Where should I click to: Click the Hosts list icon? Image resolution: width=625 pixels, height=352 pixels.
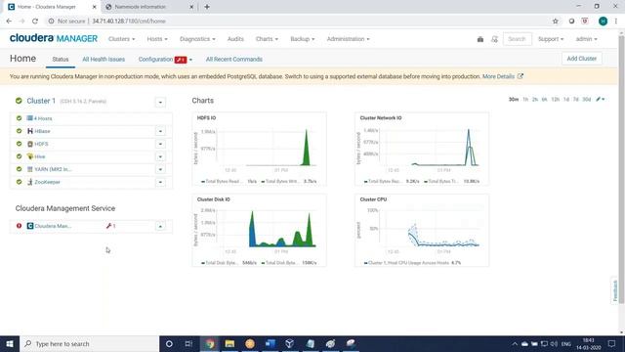(x=30, y=118)
